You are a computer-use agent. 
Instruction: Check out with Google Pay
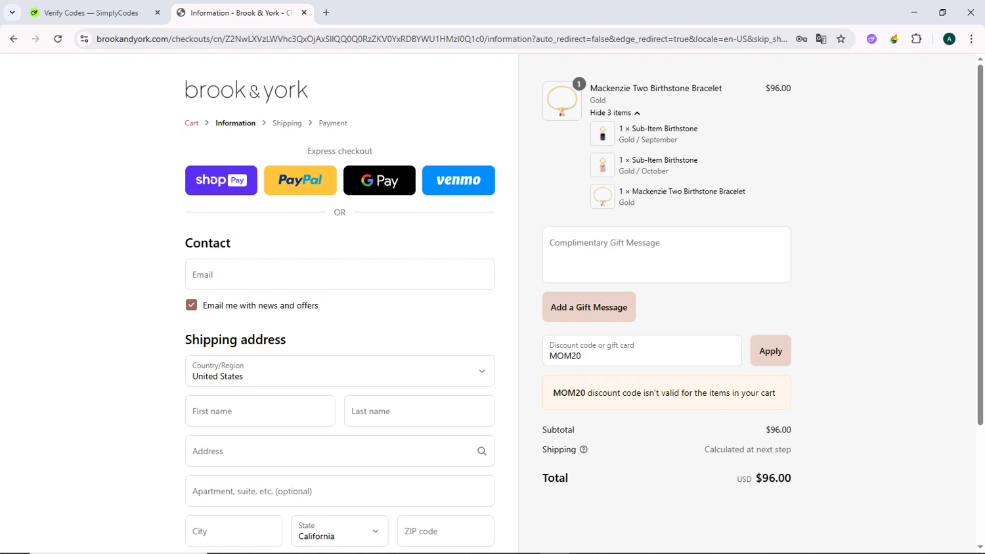click(380, 181)
